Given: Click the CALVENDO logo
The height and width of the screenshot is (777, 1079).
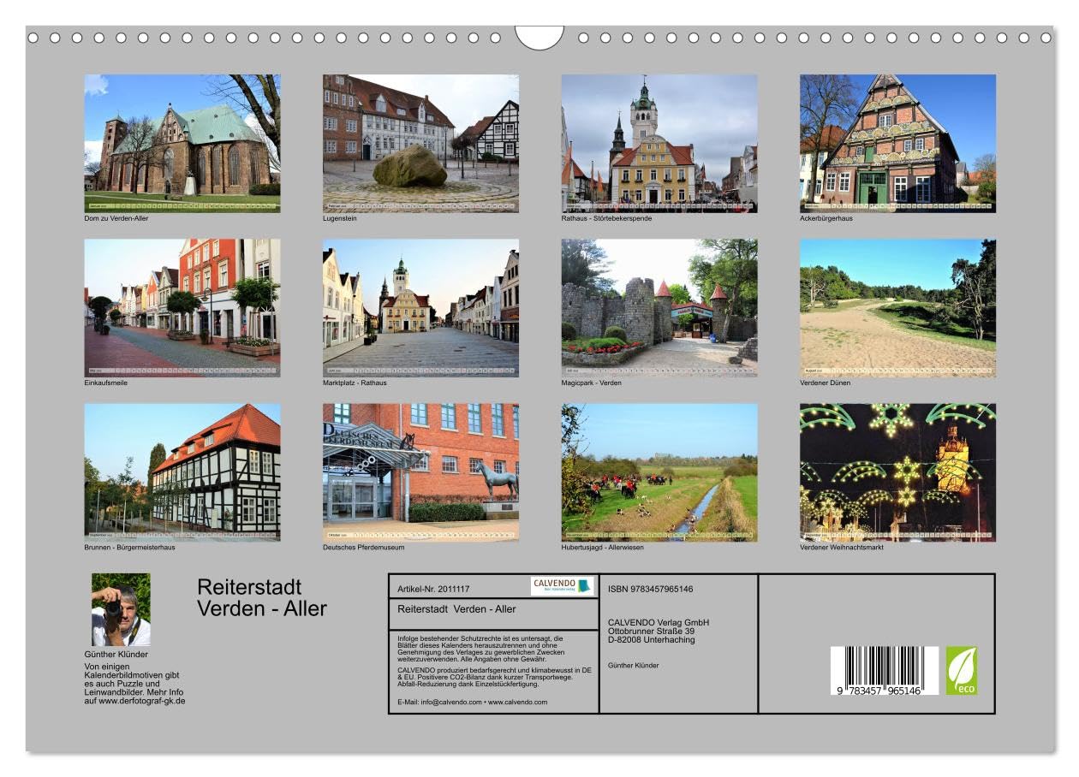Looking at the screenshot, I should coord(562,586).
